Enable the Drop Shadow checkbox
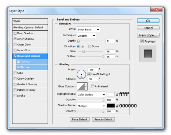 click(x=15, y=33)
